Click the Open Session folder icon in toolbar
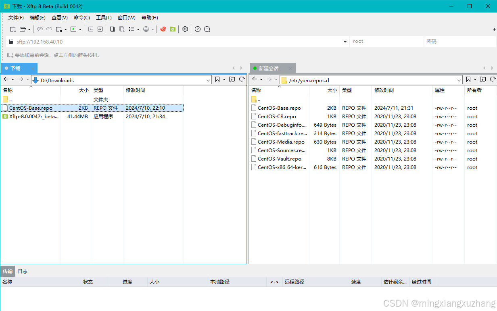The height and width of the screenshot is (311, 497). 23,29
